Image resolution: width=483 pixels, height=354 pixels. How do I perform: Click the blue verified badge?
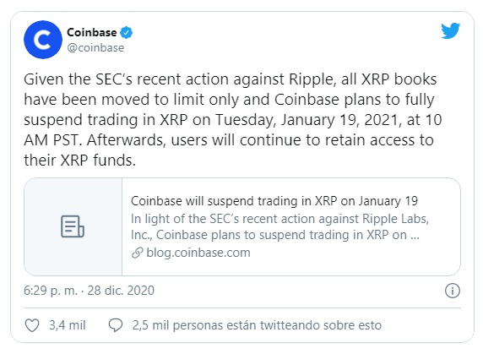(x=127, y=32)
